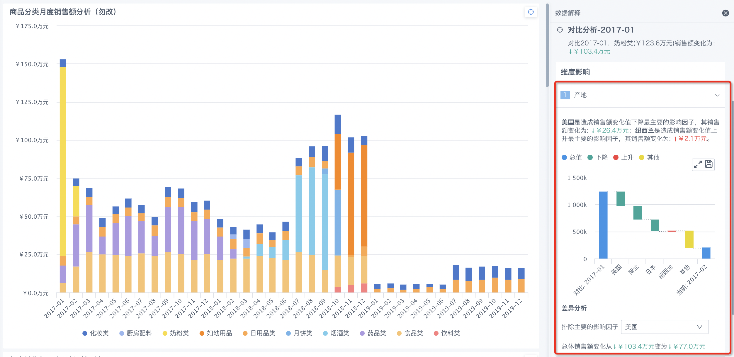Click the 1 500k label on waterfall y-axis

click(577, 178)
